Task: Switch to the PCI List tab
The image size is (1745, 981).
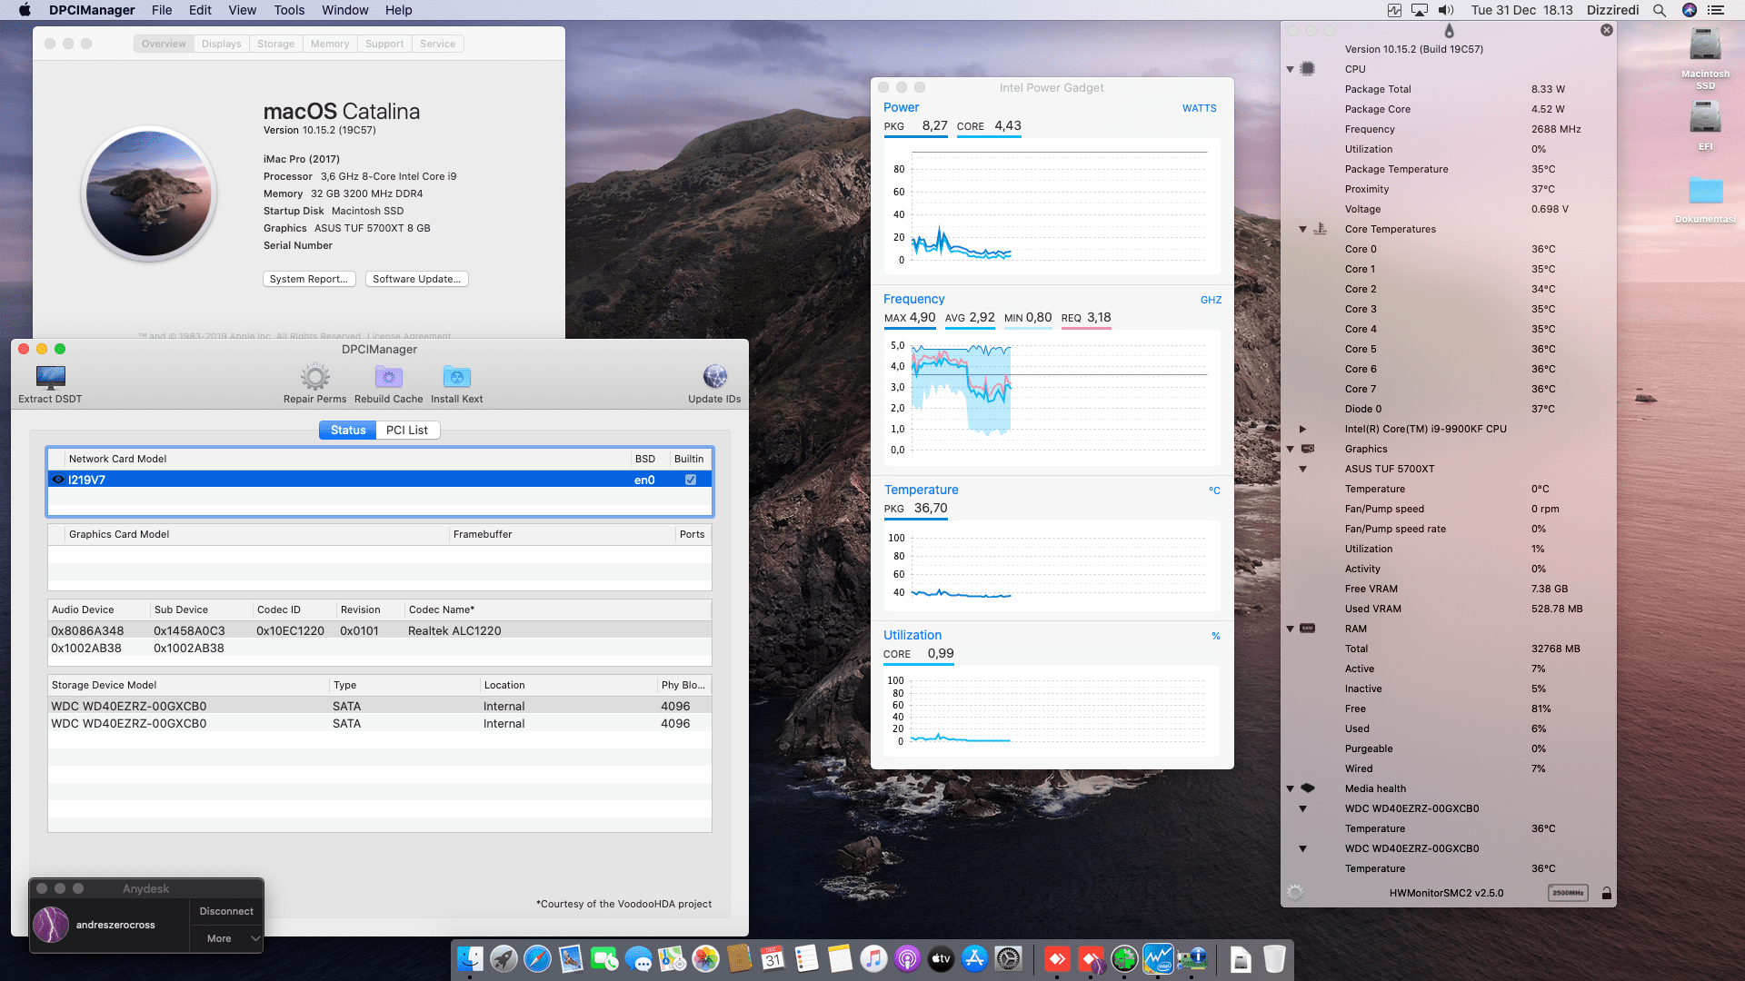Action: [407, 430]
